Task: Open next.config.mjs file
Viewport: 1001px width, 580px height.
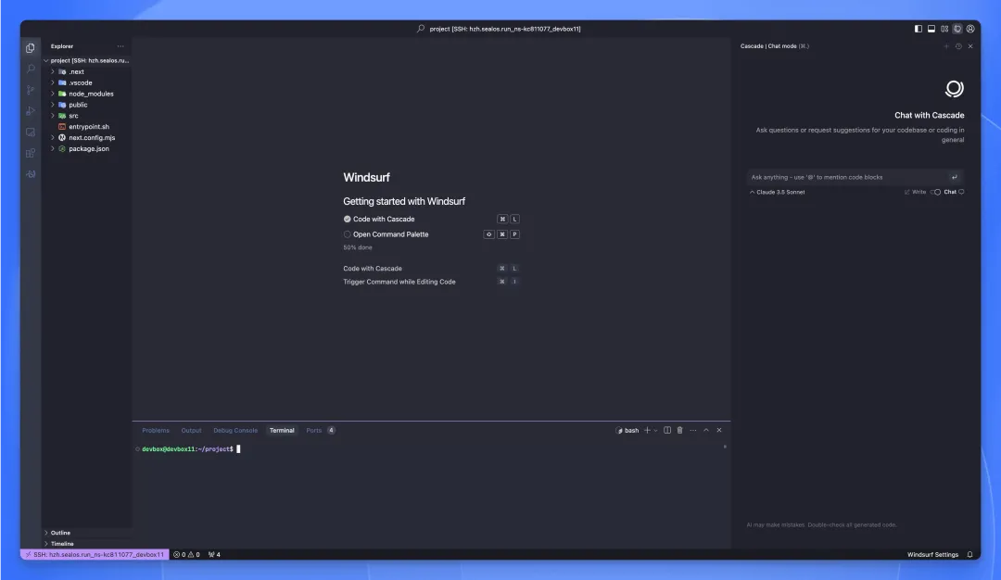Action: 91,138
